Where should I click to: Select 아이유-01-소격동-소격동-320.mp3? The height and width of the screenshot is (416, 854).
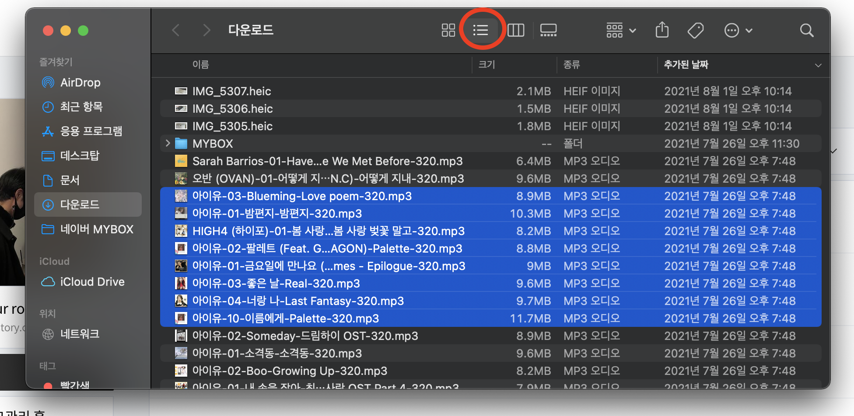click(x=490, y=353)
